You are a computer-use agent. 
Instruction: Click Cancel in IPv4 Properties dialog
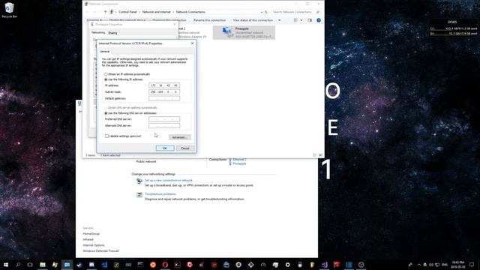185,148
